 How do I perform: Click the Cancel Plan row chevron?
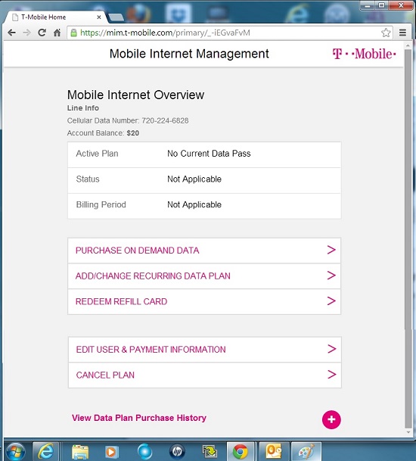pos(332,375)
